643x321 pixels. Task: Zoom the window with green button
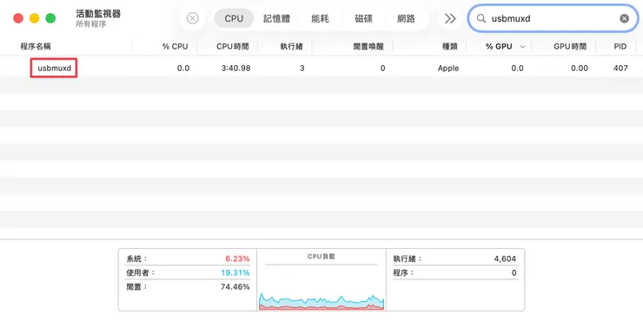click(x=50, y=18)
